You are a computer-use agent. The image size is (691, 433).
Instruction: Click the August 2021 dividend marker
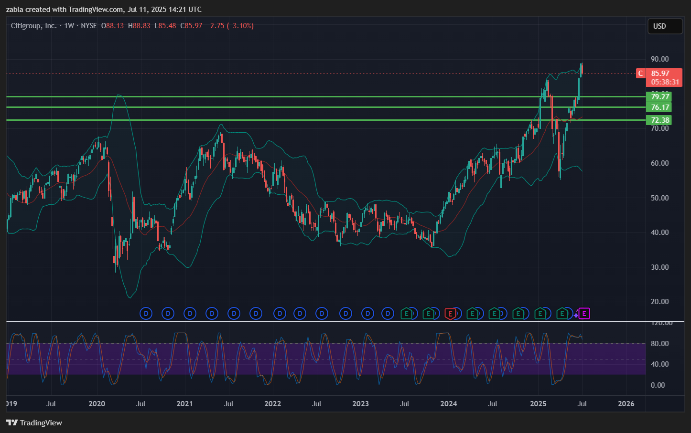[234, 314]
